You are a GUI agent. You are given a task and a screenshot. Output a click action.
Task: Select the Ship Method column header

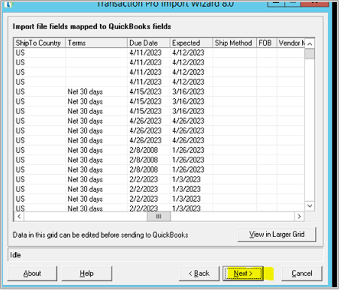235,43
